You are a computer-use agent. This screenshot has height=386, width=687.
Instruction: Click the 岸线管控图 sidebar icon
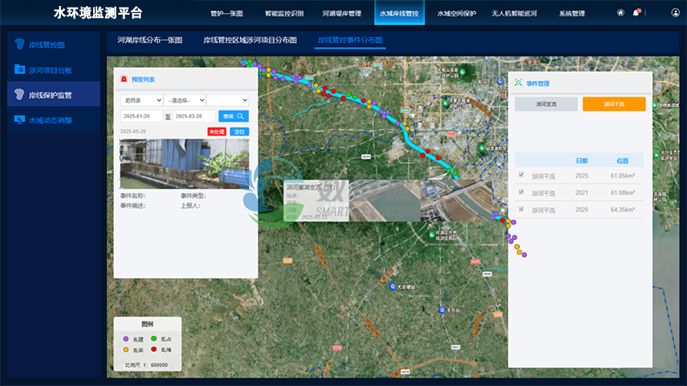(x=19, y=43)
